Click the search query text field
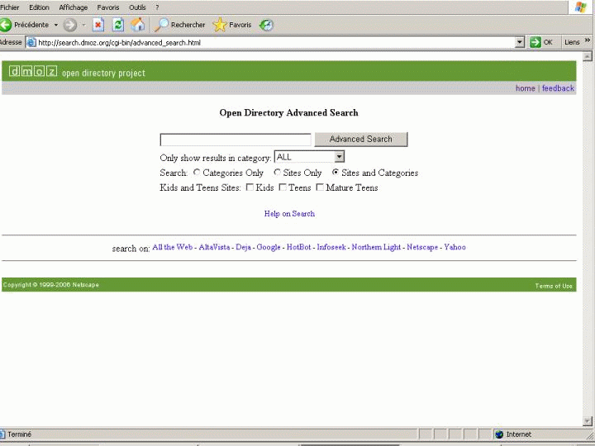 [236, 140]
